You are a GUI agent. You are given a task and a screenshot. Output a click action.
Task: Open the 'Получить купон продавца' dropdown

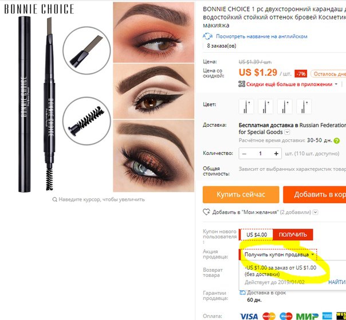coord(279,255)
